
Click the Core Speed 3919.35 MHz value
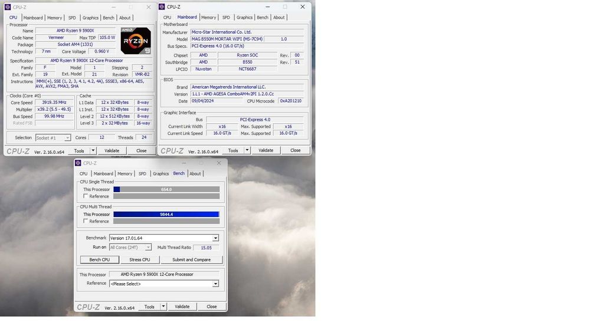coord(54,102)
